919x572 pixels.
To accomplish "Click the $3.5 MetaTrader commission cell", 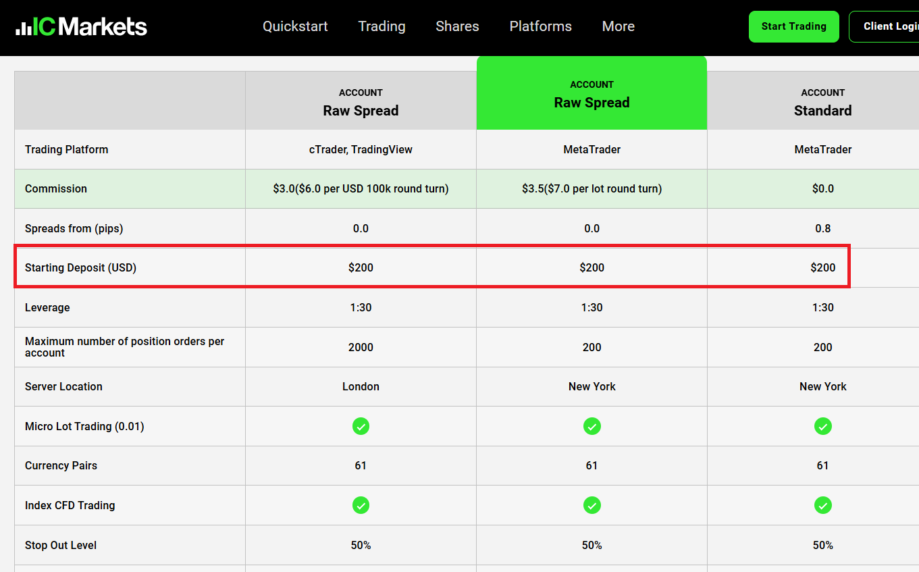I will click(x=592, y=188).
